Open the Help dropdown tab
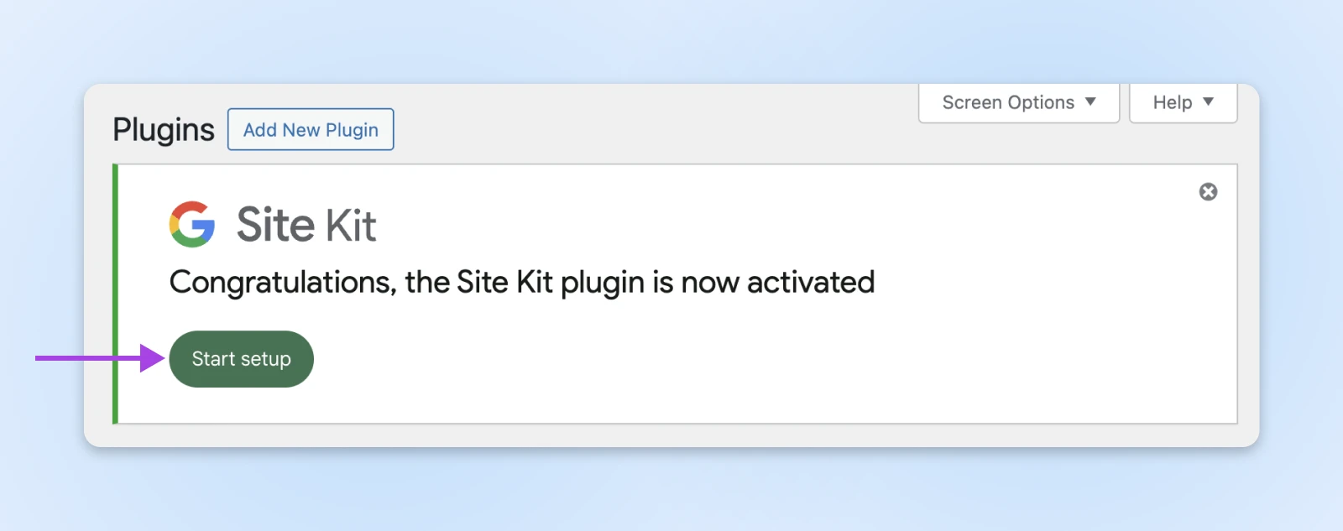Image resolution: width=1343 pixels, height=531 pixels. [x=1183, y=102]
